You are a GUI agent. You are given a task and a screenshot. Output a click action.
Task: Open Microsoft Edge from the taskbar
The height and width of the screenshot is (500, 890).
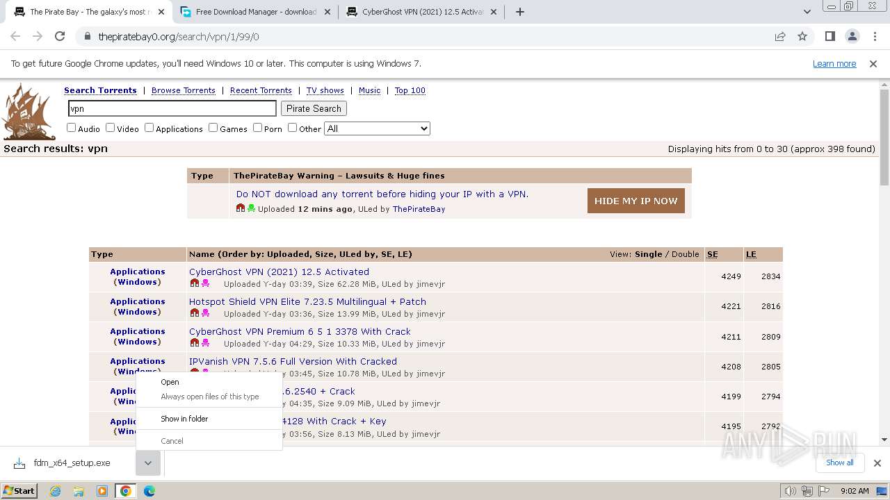(149, 491)
